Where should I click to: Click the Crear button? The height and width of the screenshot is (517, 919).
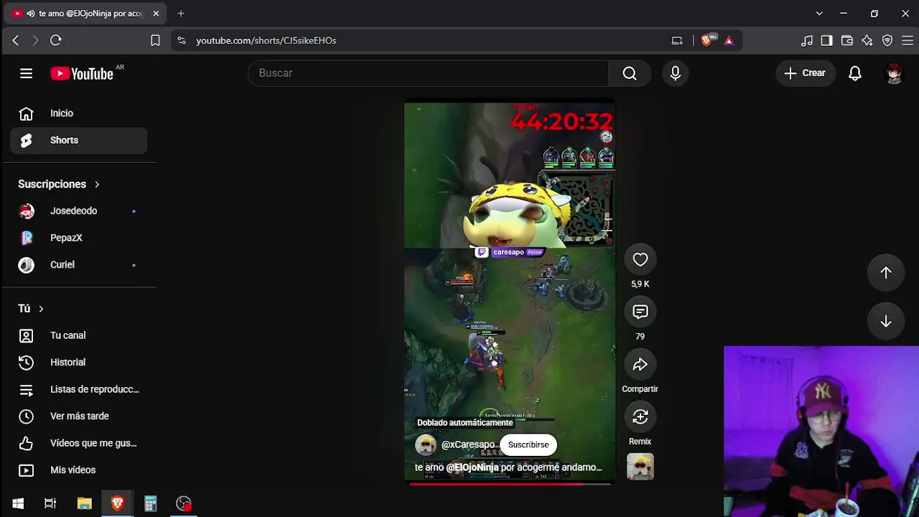805,73
